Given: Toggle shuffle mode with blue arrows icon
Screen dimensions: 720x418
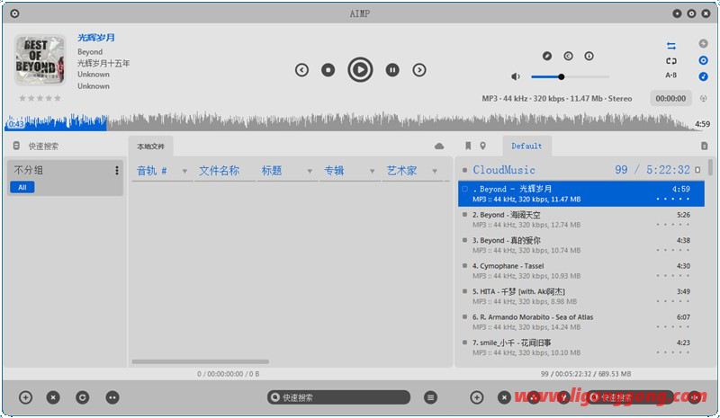Looking at the screenshot, I should click(x=671, y=46).
